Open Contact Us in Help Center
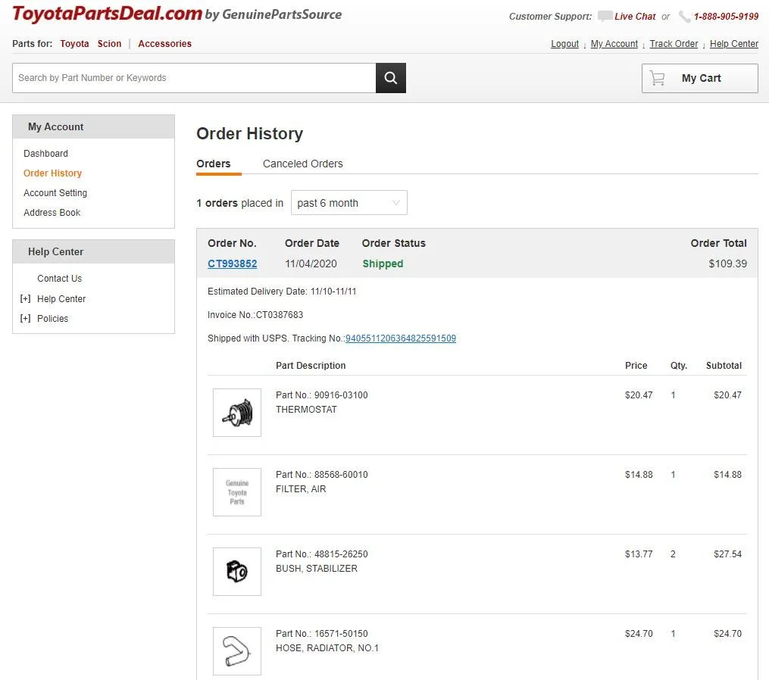This screenshot has width=769, height=680. (59, 279)
